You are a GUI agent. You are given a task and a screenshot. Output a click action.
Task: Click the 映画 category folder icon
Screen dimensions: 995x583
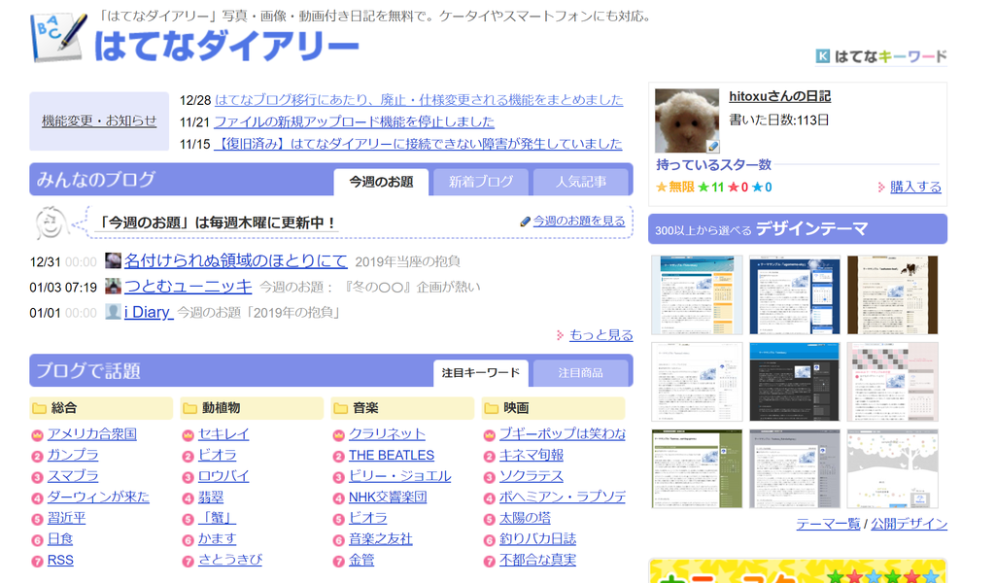[491, 408]
